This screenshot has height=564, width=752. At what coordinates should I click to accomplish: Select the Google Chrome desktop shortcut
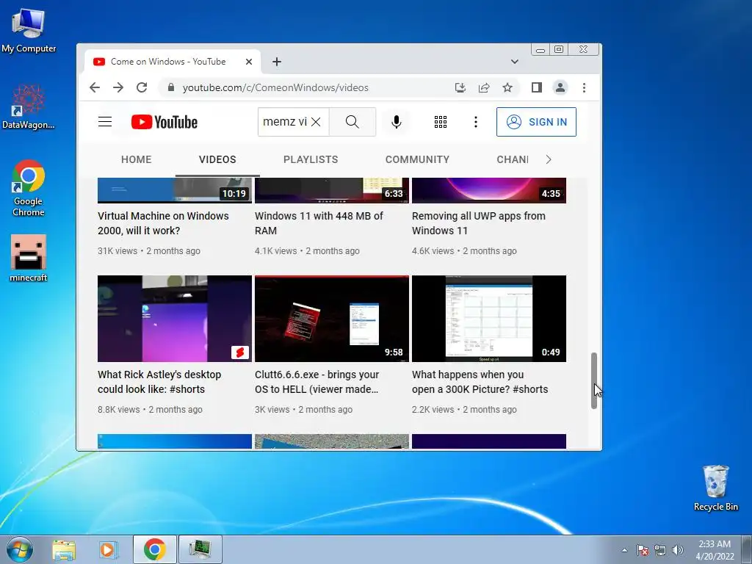[x=29, y=189]
